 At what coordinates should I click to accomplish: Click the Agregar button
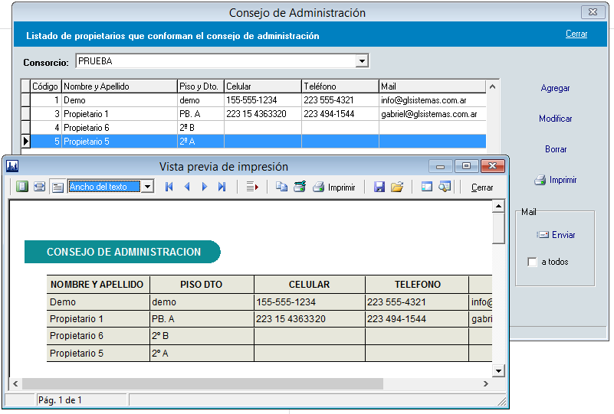pyautogui.click(x=555, y=88)
